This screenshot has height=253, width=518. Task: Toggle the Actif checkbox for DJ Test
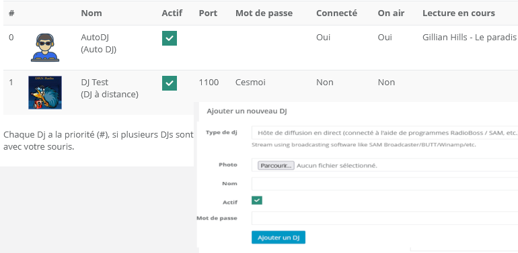coord(170,83)
